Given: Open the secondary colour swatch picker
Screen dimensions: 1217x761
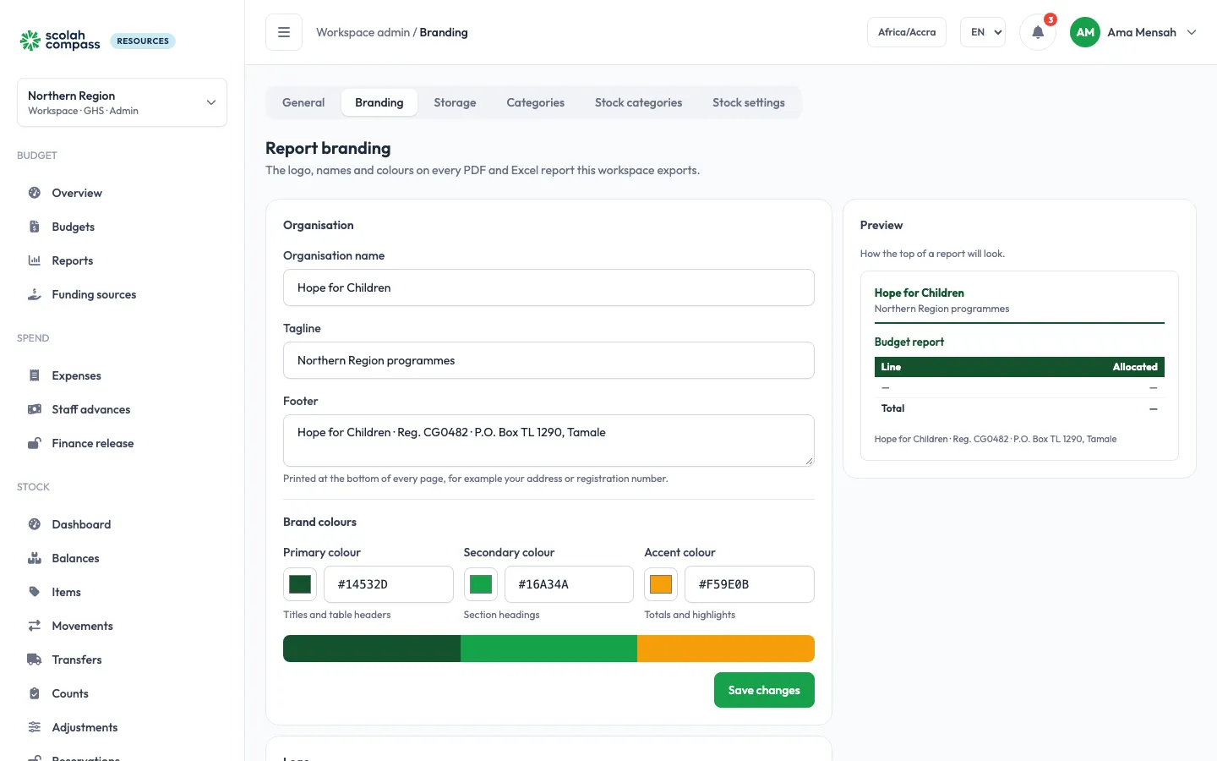Looking at the screenshot, I should pos(481,584).
